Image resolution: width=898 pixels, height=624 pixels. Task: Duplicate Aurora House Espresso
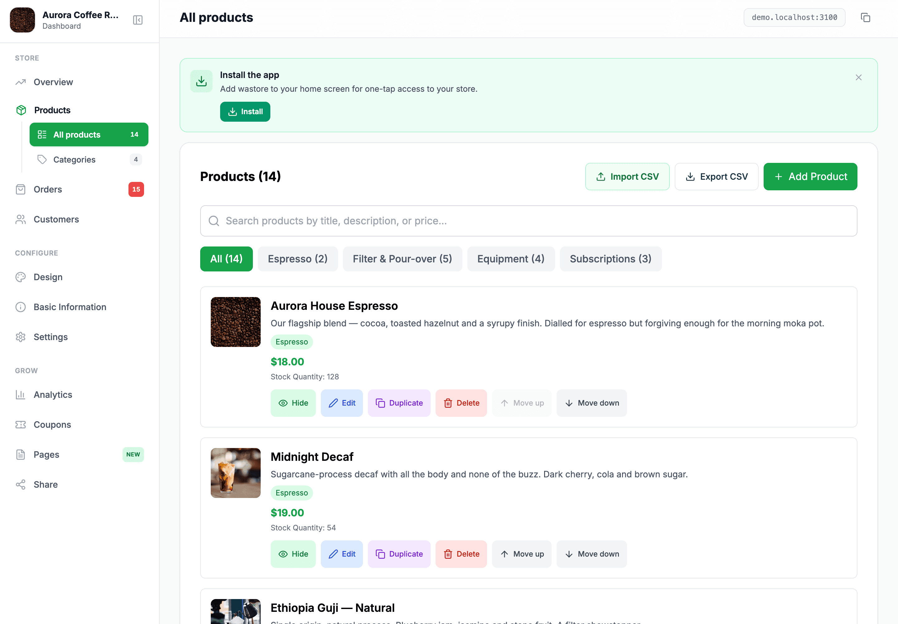click(399, 403)
